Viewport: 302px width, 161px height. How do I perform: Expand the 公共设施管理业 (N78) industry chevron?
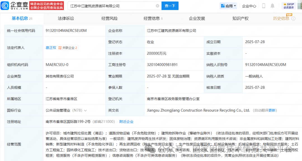click(85, 111)
